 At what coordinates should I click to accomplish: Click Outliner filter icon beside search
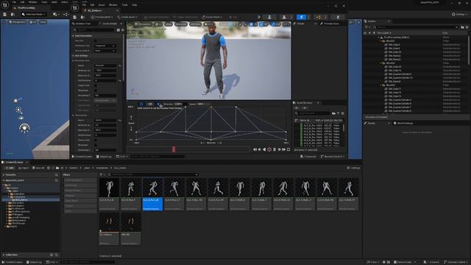[x=366, y=27]
